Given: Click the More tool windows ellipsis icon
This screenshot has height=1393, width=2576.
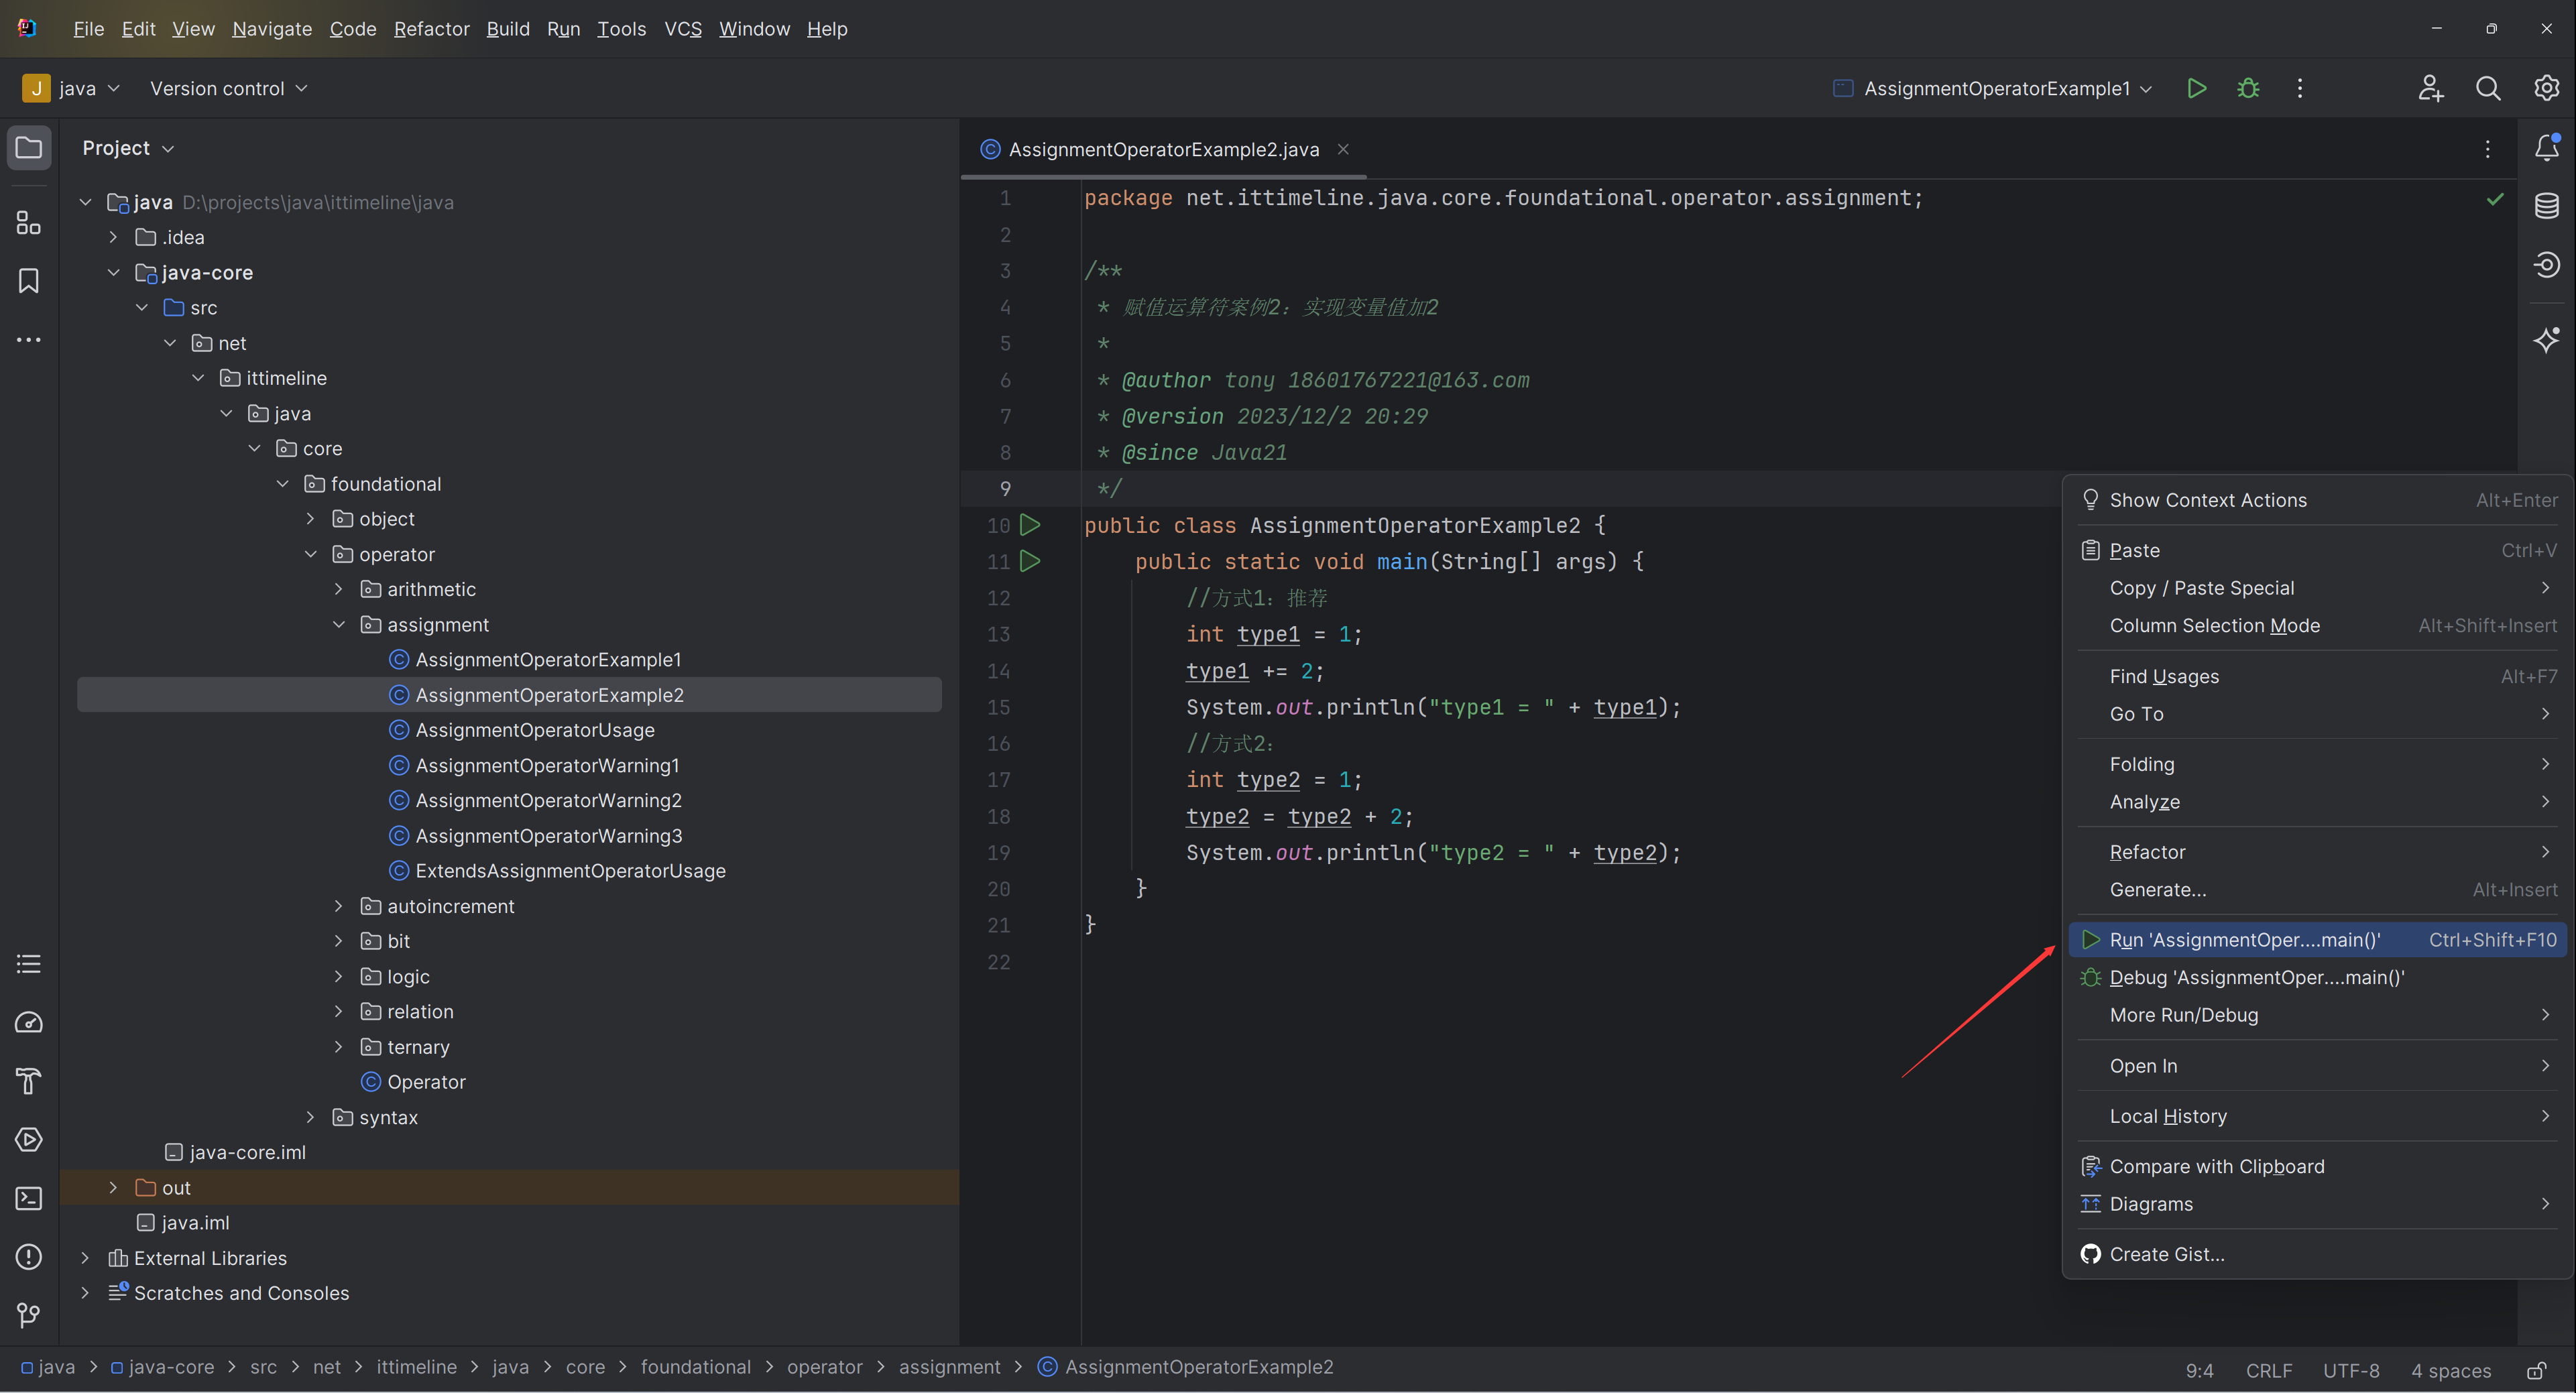Looking at the screenshot, I should click(29, 340).
